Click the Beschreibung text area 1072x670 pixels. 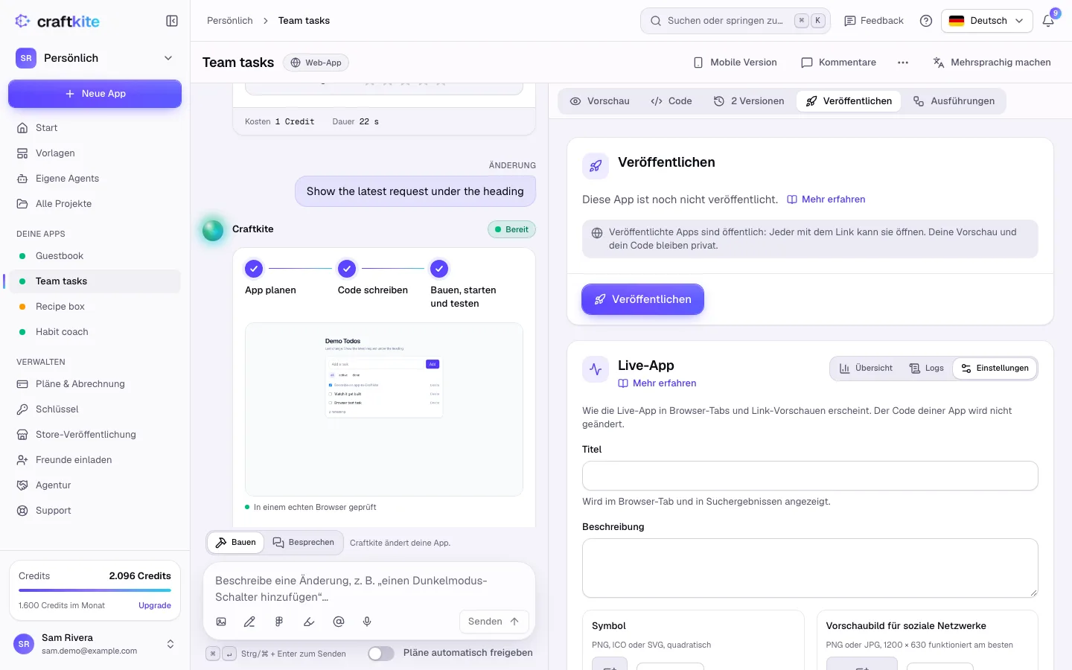[x=810, y=568]
